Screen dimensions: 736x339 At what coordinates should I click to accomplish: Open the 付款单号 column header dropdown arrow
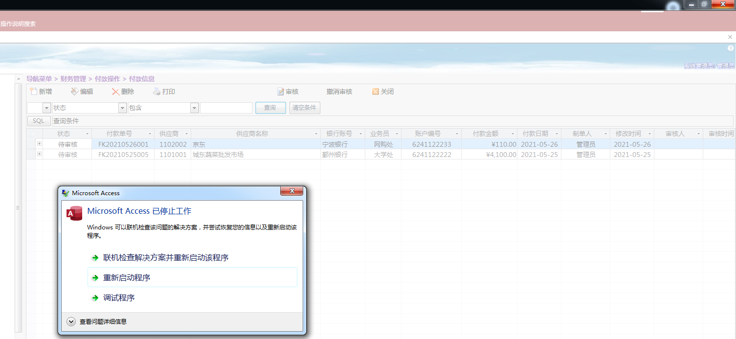(150, 134)
